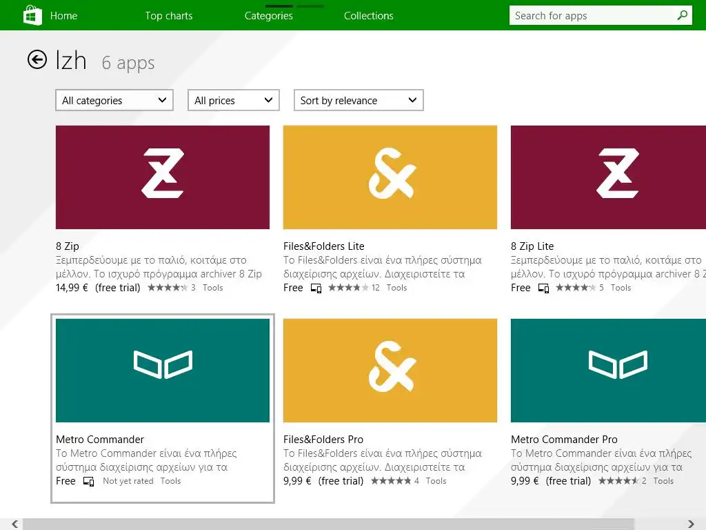This screenshot has width=706, height=530.
Task: Open the Categories tab
Action: coord(269,16)
